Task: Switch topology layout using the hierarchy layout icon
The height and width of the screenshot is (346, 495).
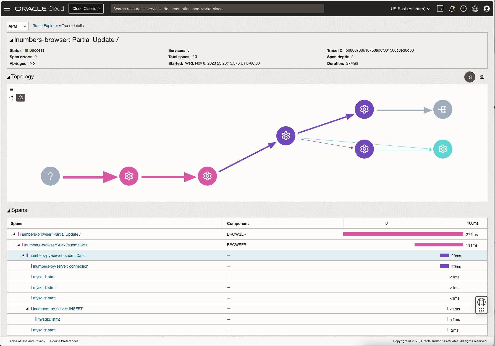Action: coord(470,77)
